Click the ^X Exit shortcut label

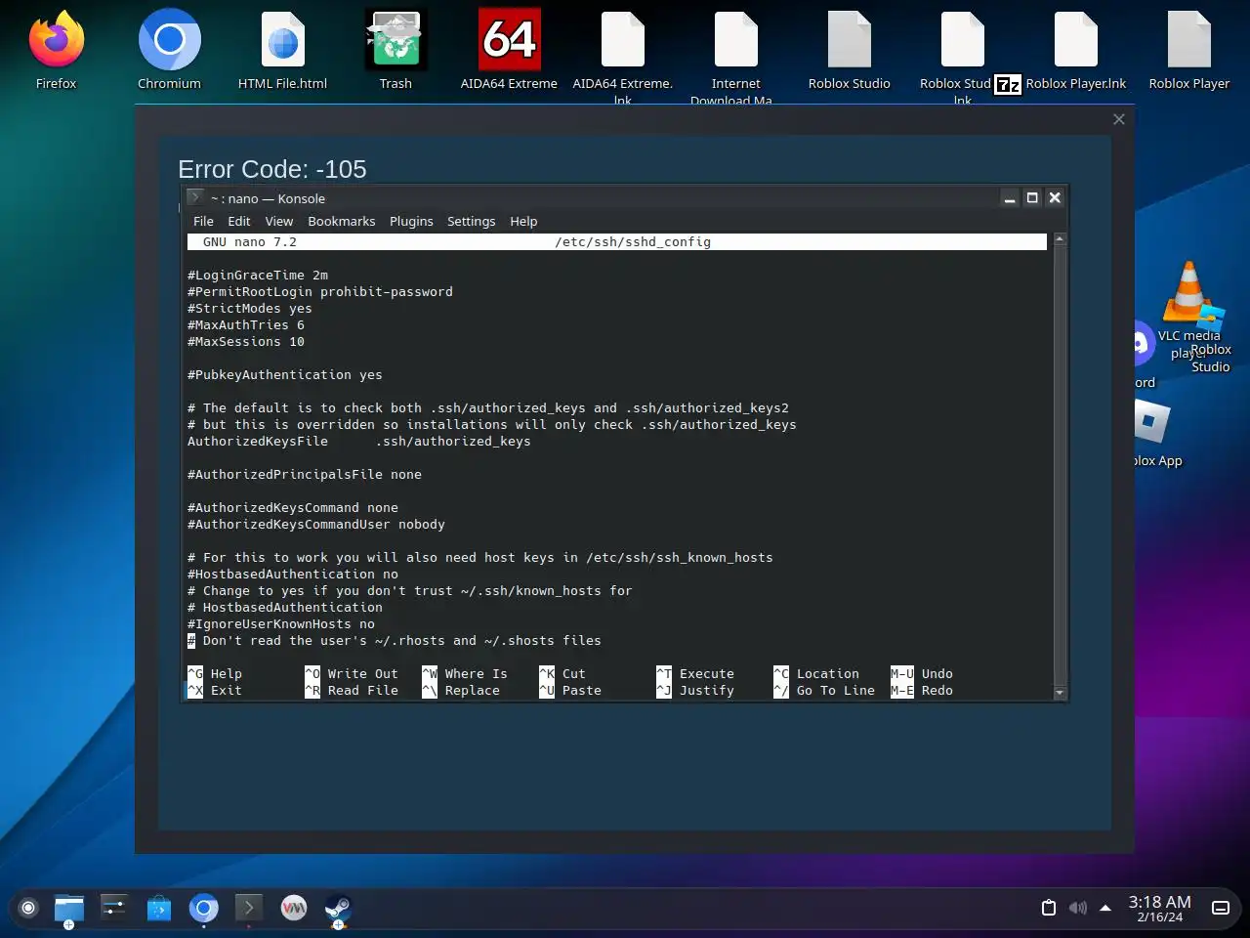[215, 690]
